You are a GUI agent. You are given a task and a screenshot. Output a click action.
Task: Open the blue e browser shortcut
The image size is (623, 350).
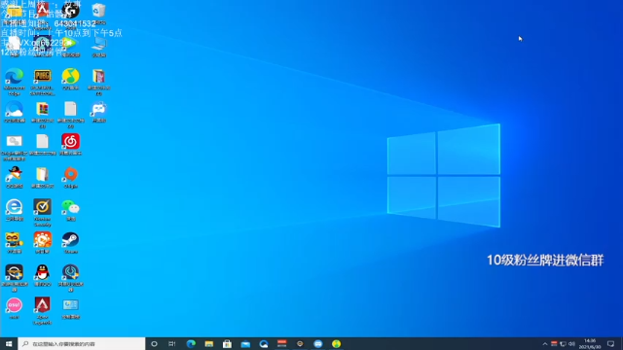coord(14,207)
